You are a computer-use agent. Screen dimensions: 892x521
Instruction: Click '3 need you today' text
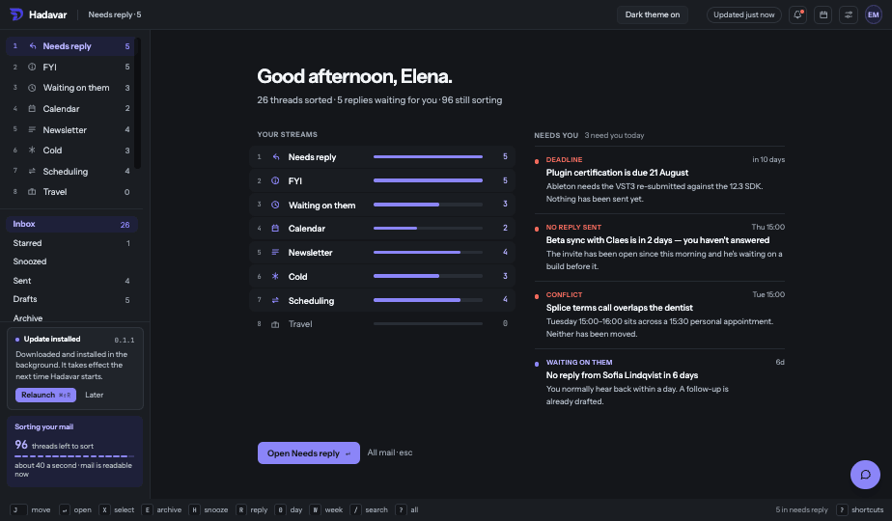614,135
